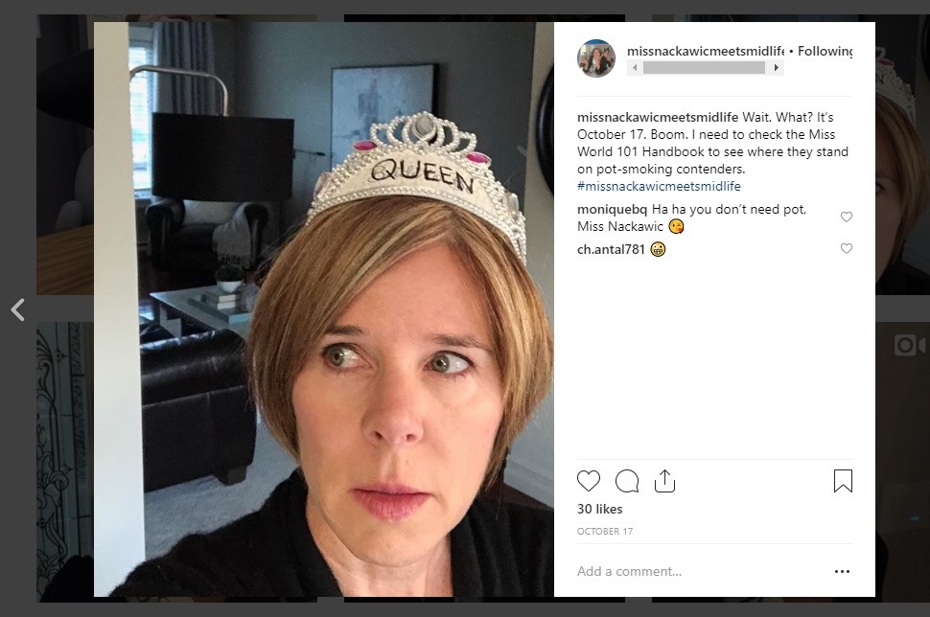
Task: Click the Following button
Action: click(x=825, y=51)
